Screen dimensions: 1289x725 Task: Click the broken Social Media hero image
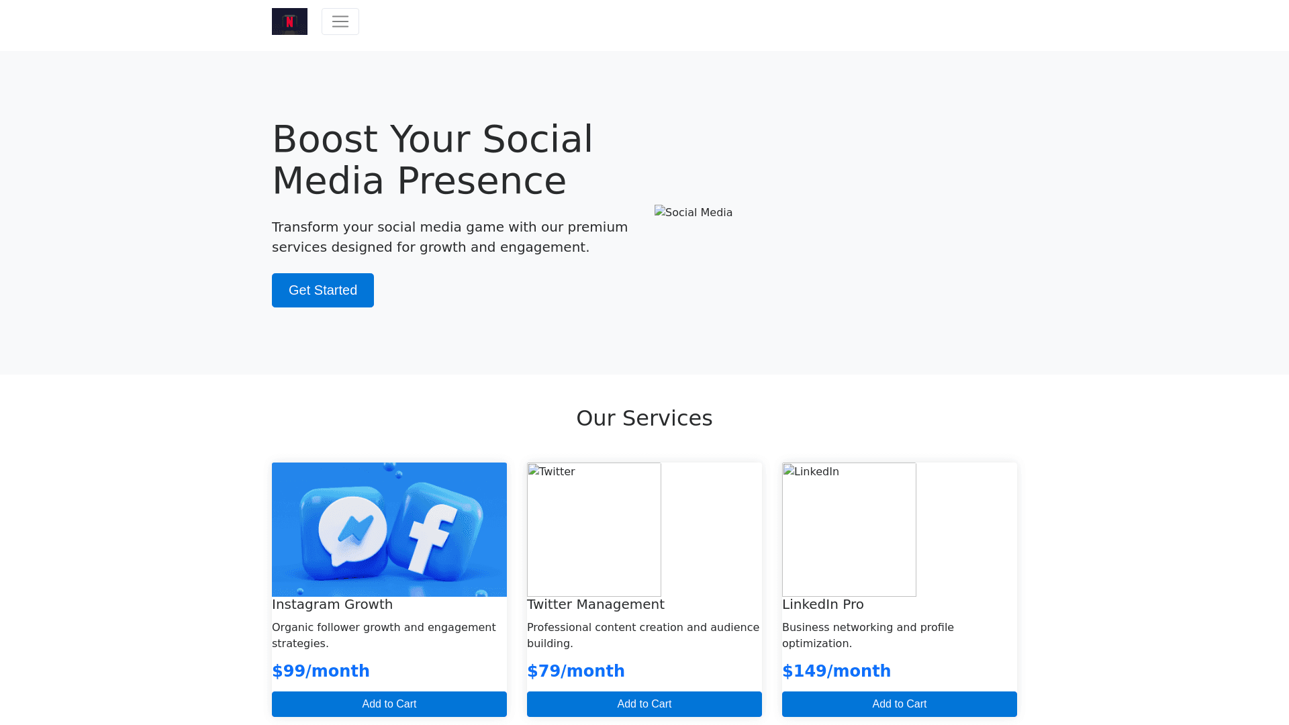[x=694, y=213]
